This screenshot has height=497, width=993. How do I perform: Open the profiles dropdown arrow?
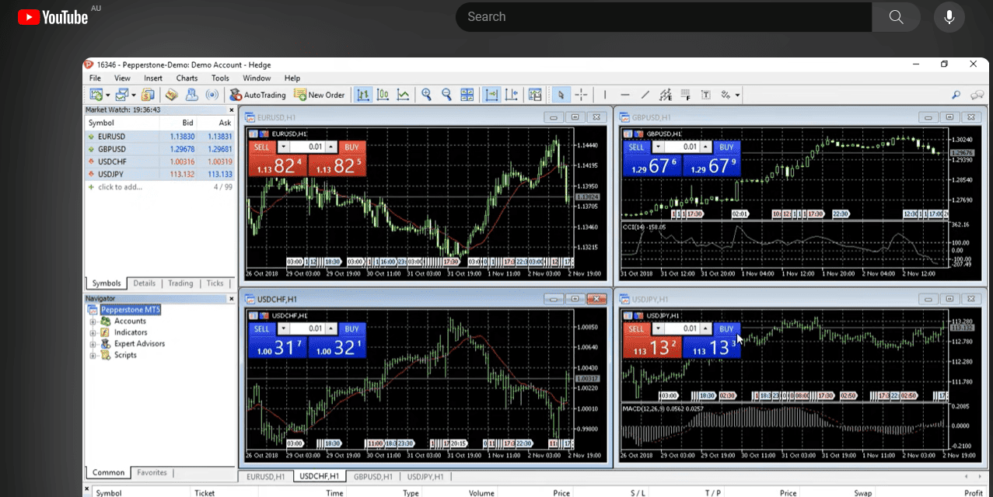(134, 96)
